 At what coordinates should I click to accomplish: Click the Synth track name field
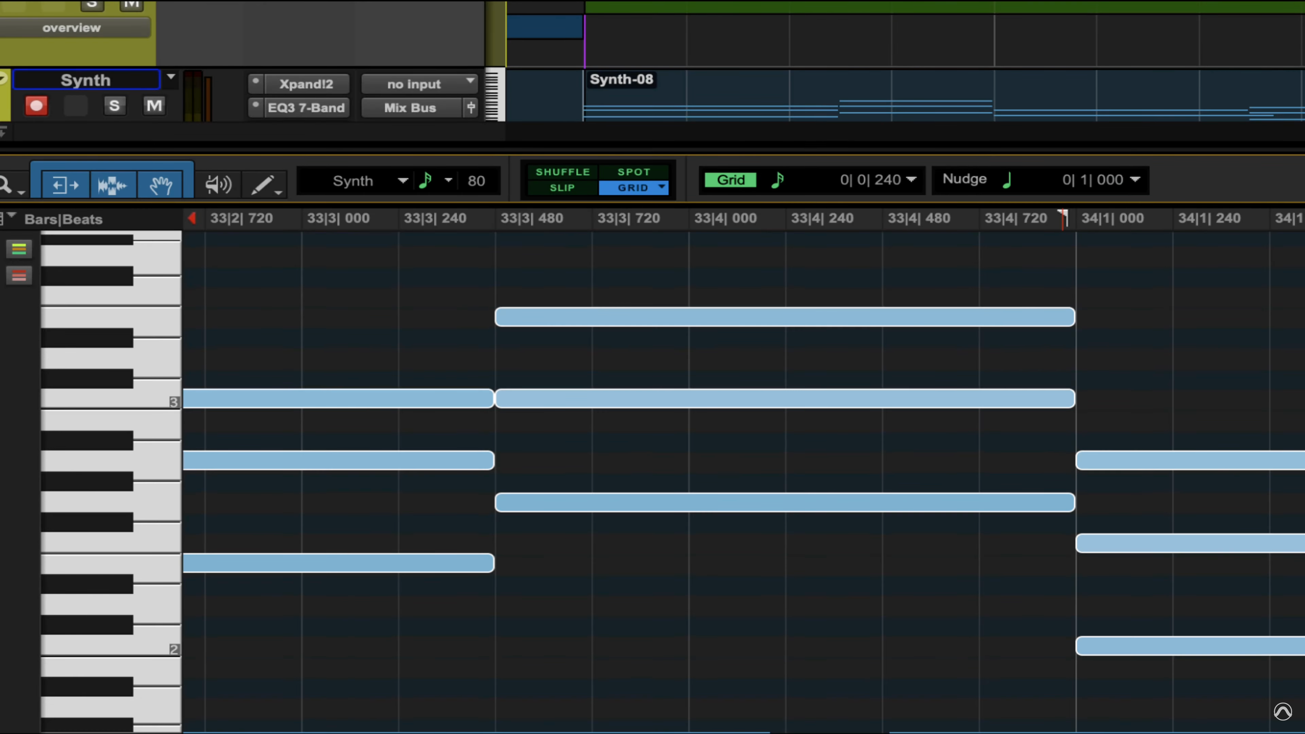(86, 80)
